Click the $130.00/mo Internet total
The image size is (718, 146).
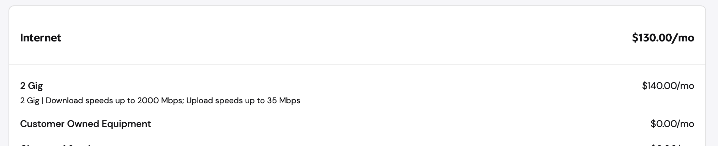pos(663,38)
